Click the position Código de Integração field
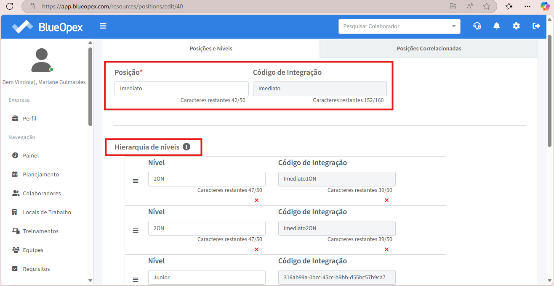 click(320, 89)
